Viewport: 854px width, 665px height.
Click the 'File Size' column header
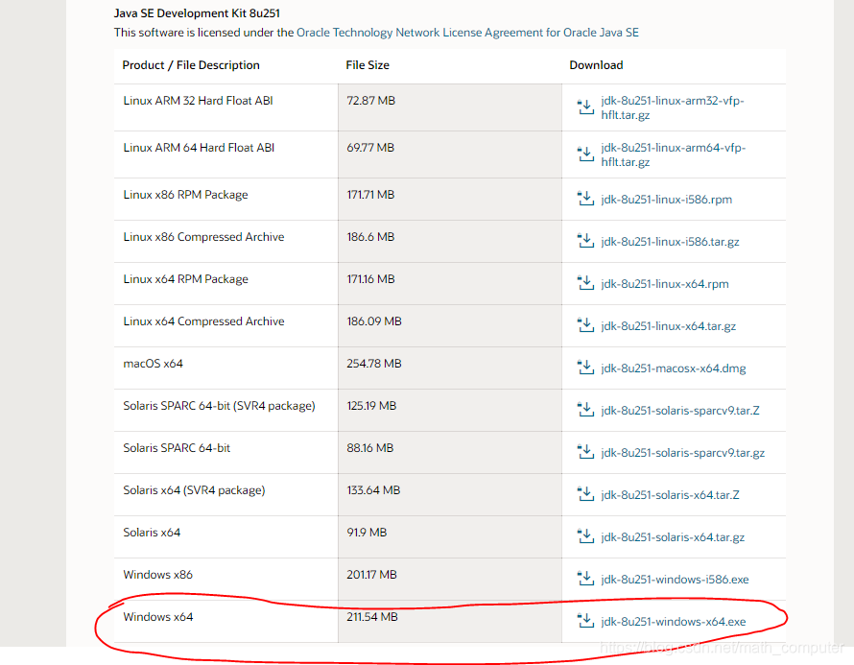point(368,65)
